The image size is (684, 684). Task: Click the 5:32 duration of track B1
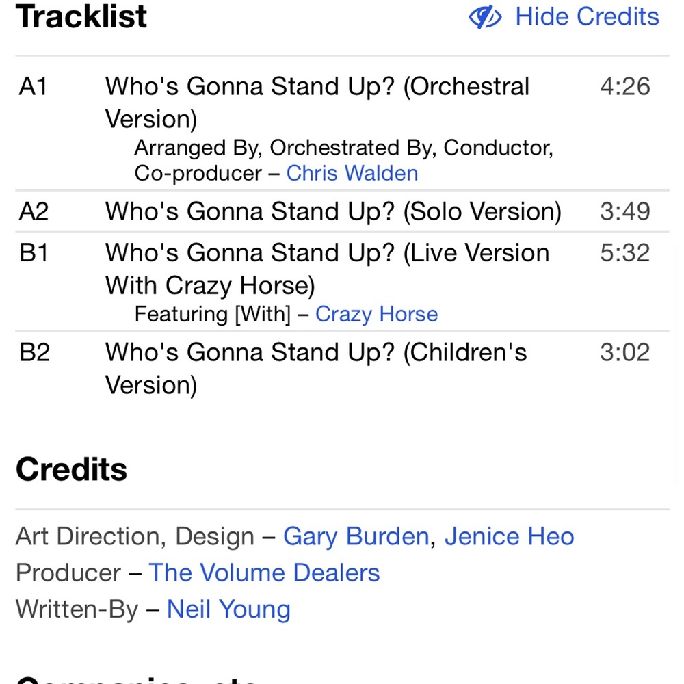coord(625,253)
